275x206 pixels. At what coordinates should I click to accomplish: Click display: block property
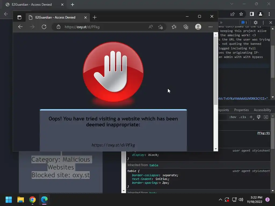(145, 155)
